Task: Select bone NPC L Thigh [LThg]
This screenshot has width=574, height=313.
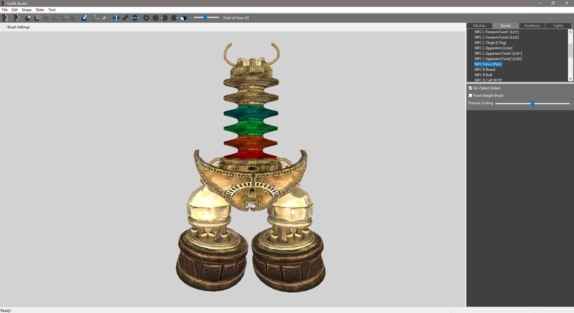Action: [490, 43]
